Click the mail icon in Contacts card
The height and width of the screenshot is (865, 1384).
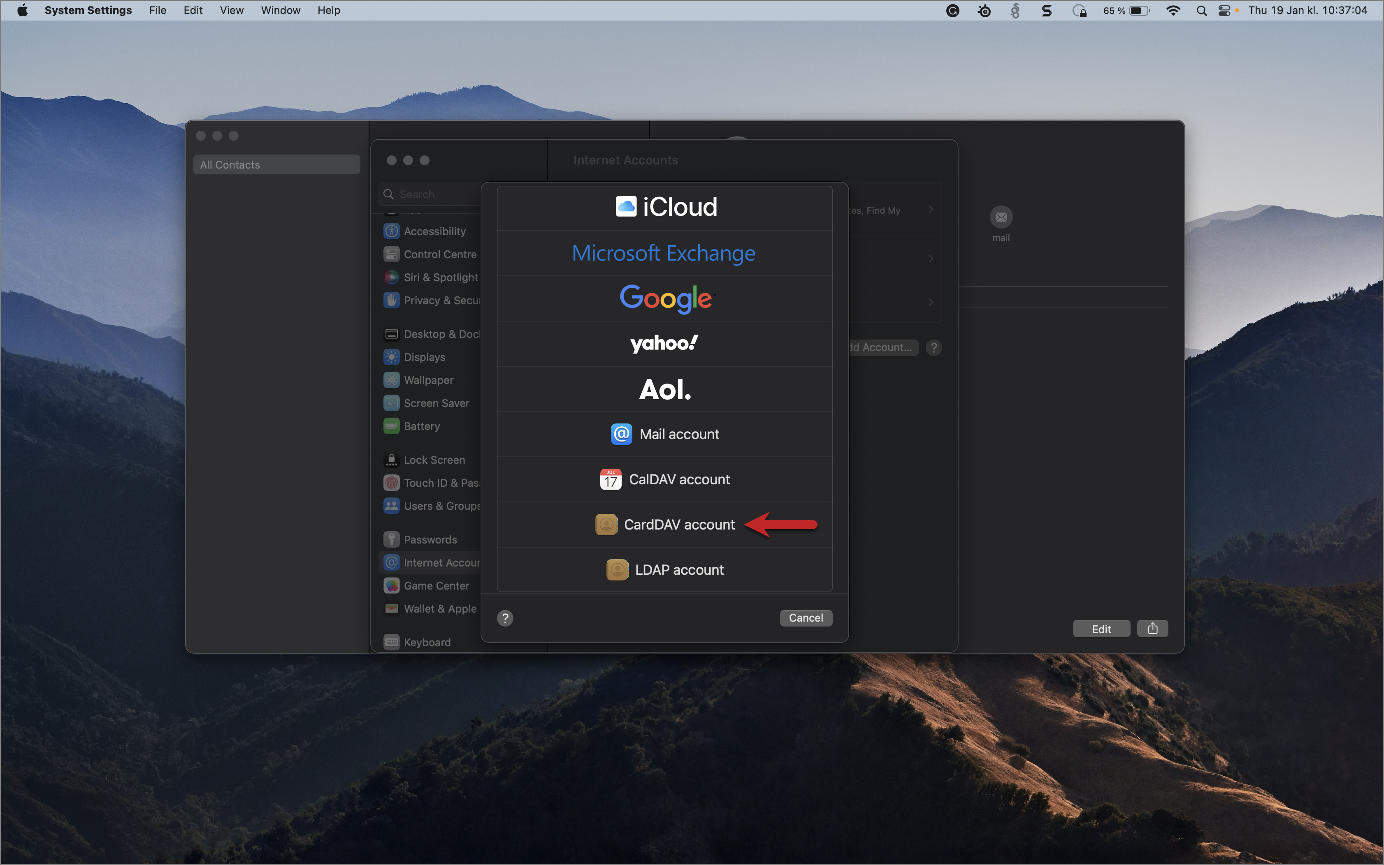point(1001,217)
